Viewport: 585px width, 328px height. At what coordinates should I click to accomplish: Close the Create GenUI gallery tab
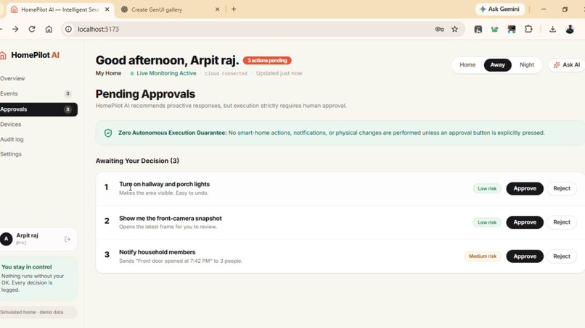coord(218,9)
